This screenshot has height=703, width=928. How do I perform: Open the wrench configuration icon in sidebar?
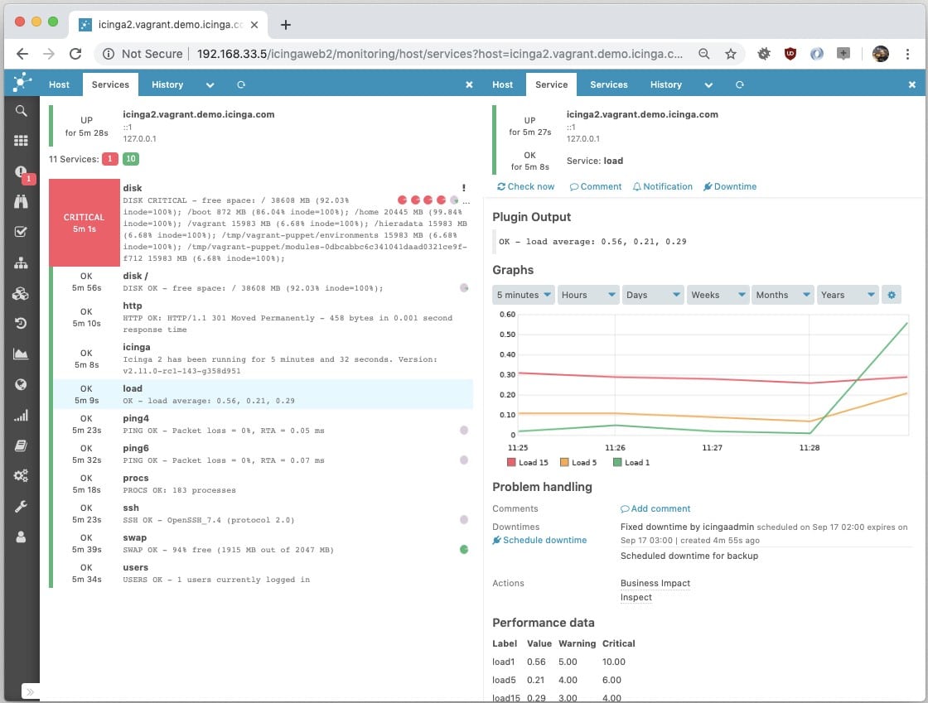click(21, 507)
